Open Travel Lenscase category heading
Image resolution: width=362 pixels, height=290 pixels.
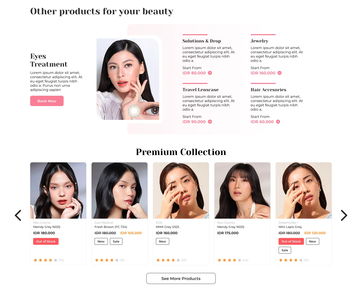click(x=201, y=90)
